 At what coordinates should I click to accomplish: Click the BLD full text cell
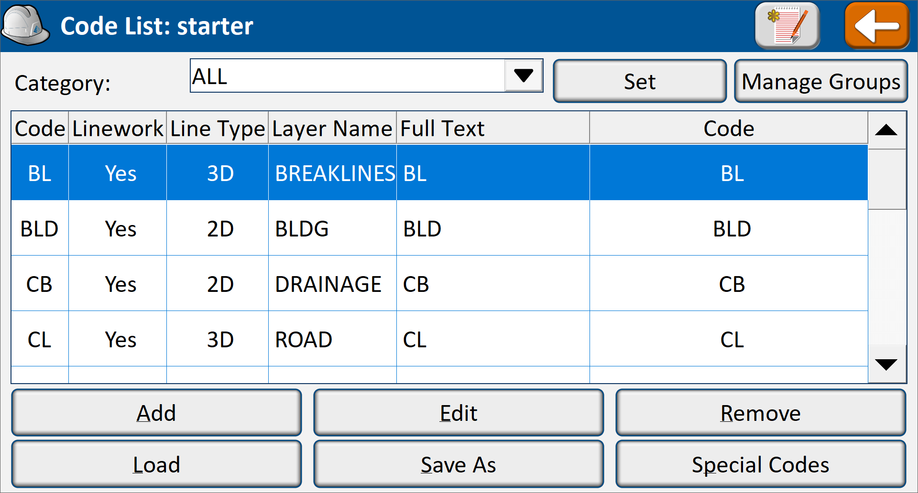coord(493,228)
